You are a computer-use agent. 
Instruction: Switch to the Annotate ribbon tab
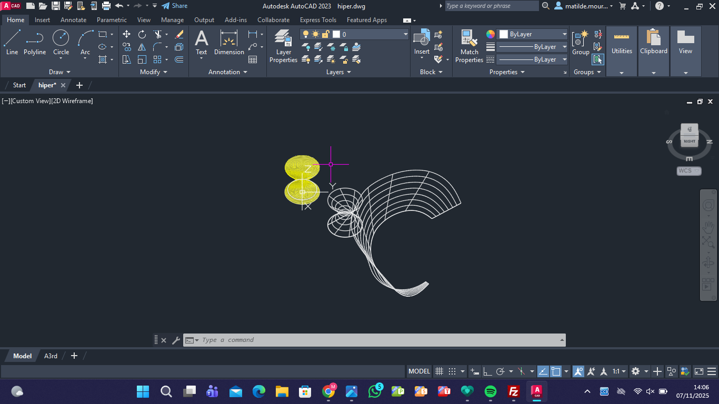73,20
